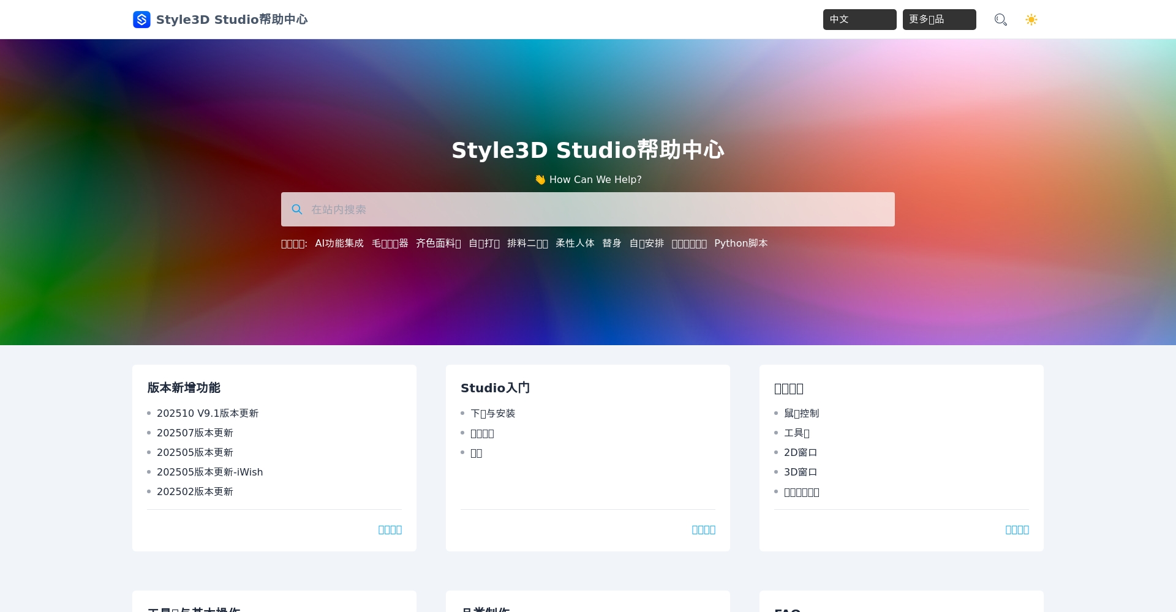
Task: Click the Style3D Studio帮助中心 header title
Action: [x=232, y=19]
